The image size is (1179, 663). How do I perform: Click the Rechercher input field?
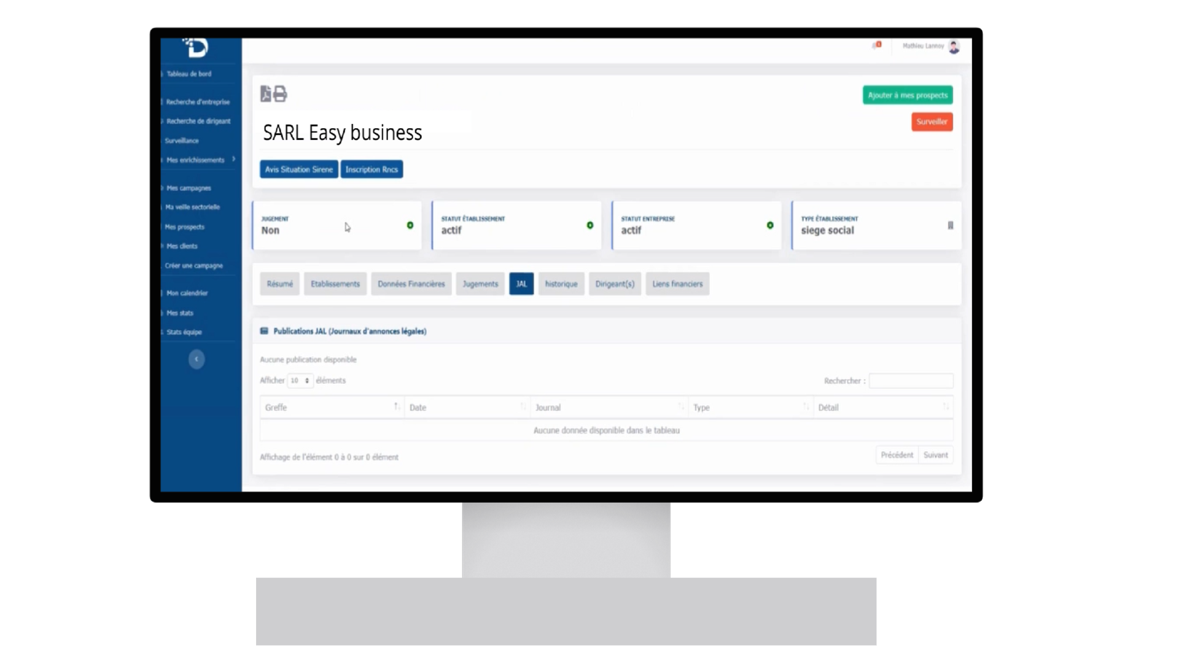(910, 381)
